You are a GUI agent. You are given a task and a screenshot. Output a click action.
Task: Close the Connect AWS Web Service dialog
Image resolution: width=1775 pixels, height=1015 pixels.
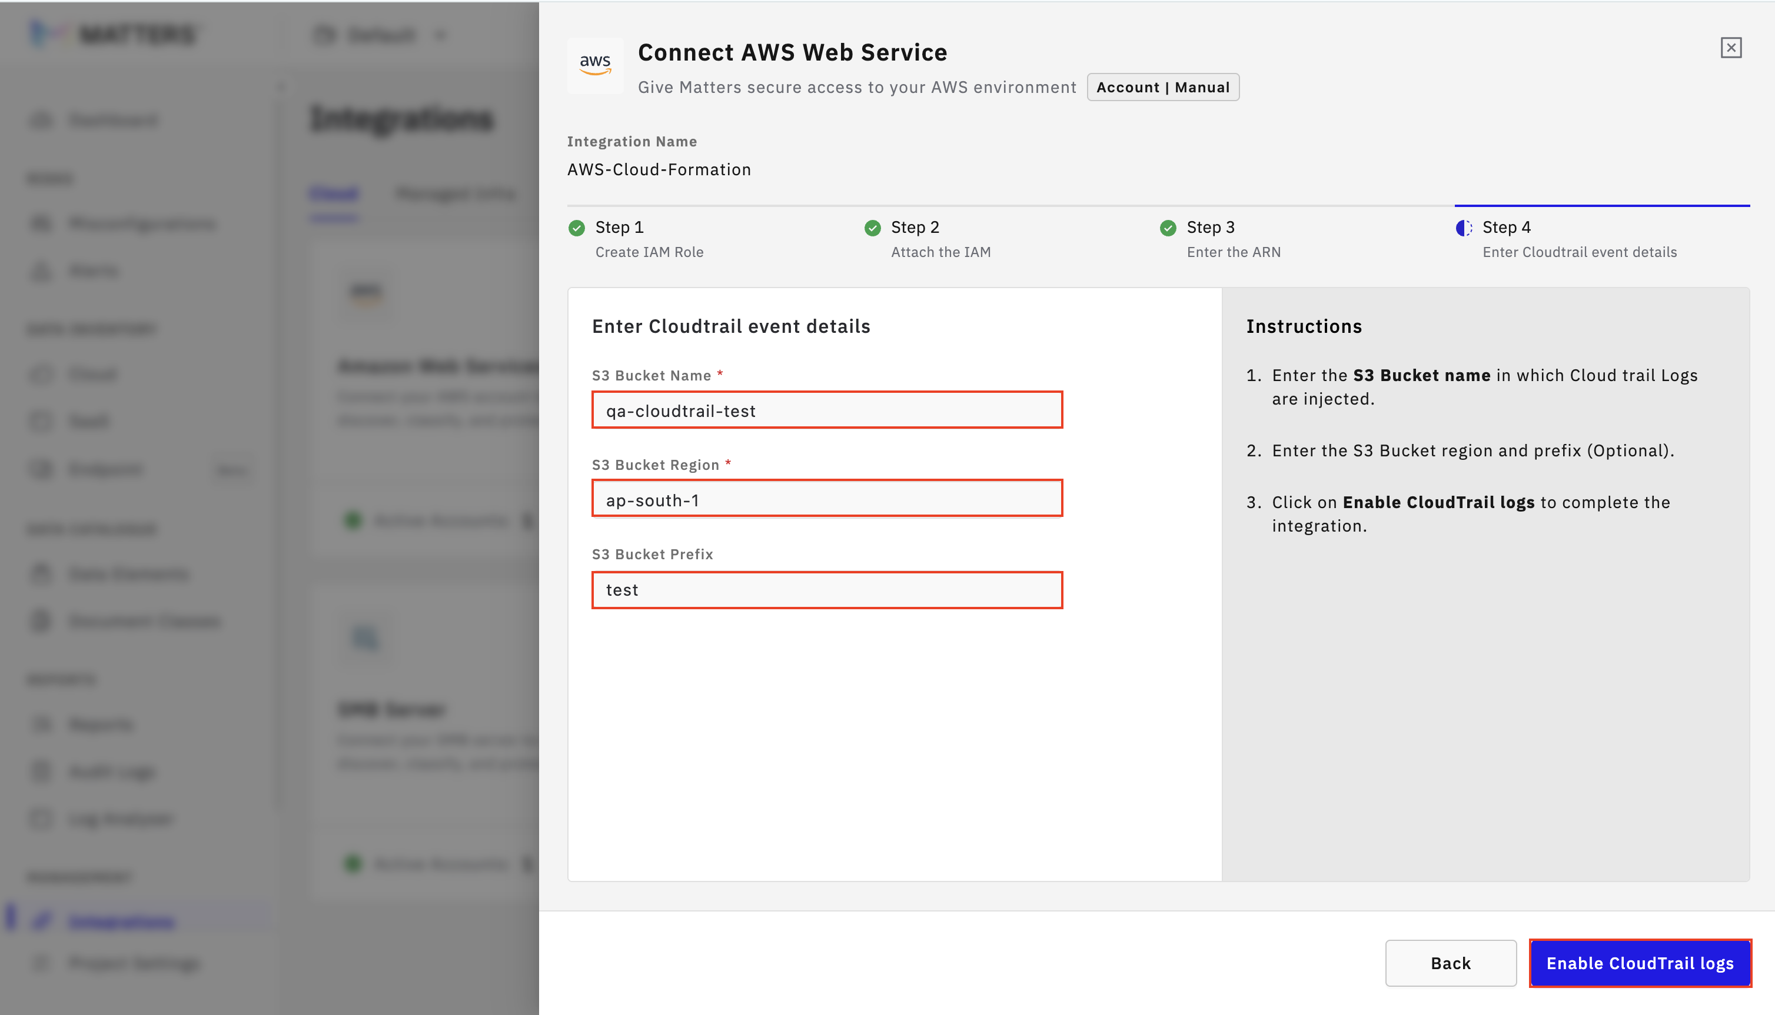(1730, 48)
